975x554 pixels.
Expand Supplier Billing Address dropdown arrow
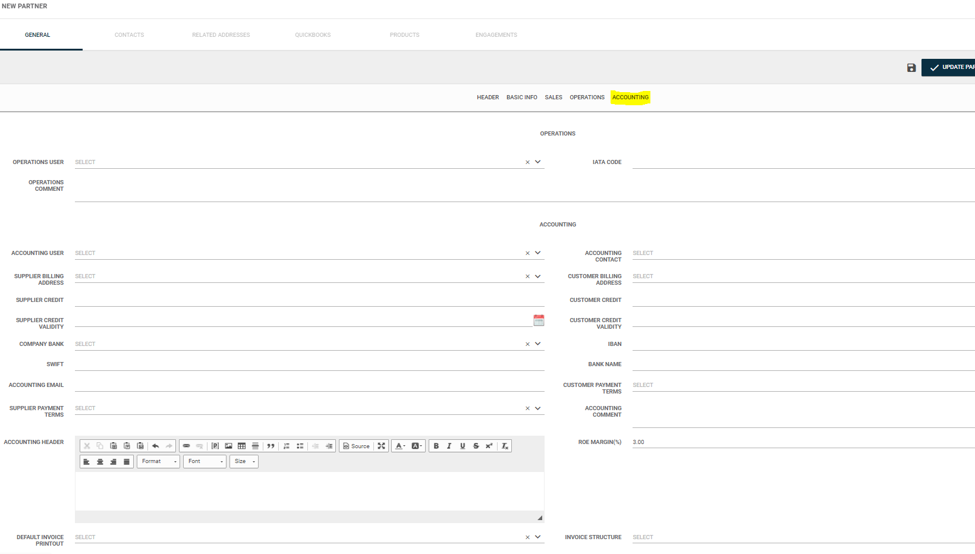(538, 276)
